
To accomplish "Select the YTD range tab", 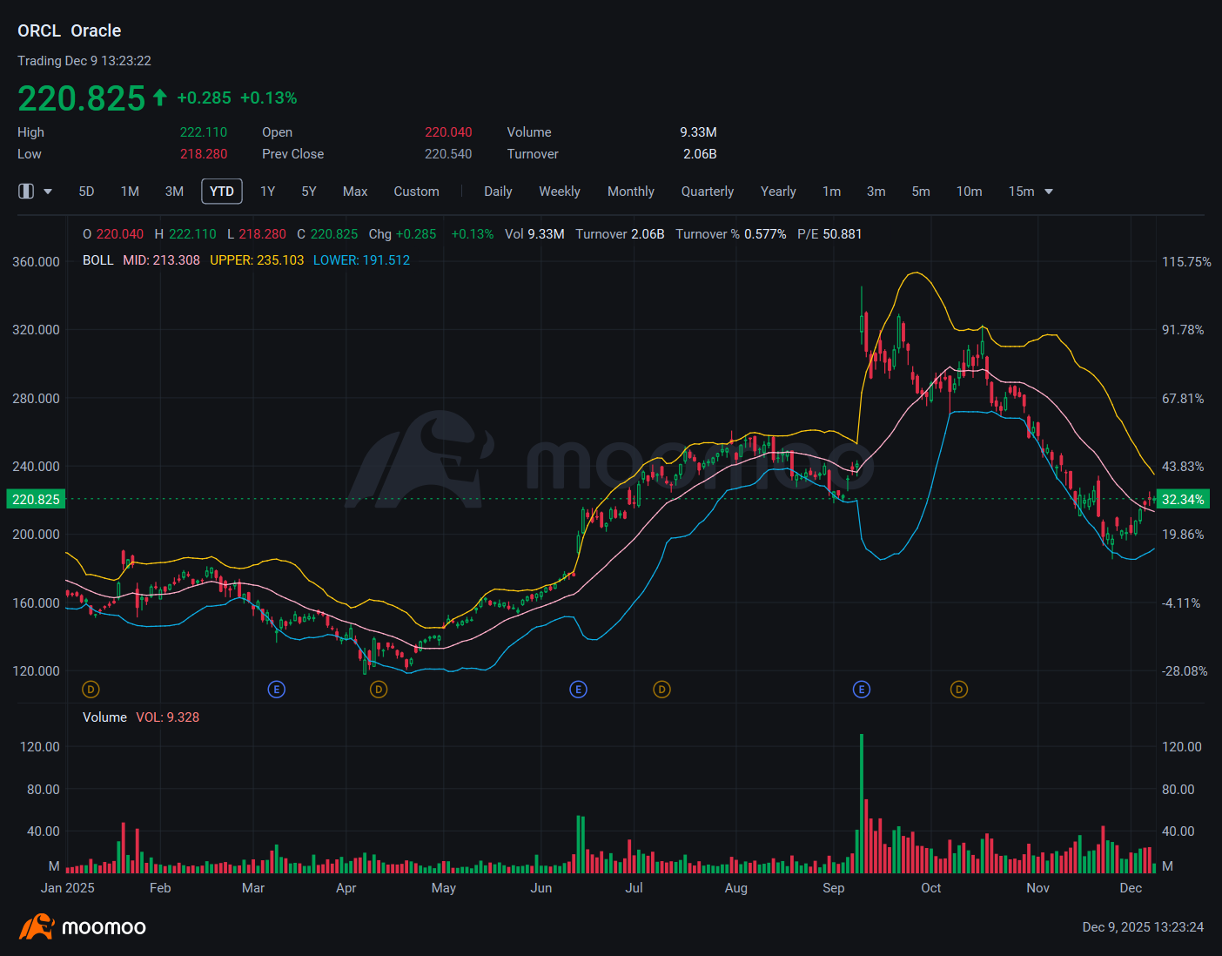I will tap(222, 192).
